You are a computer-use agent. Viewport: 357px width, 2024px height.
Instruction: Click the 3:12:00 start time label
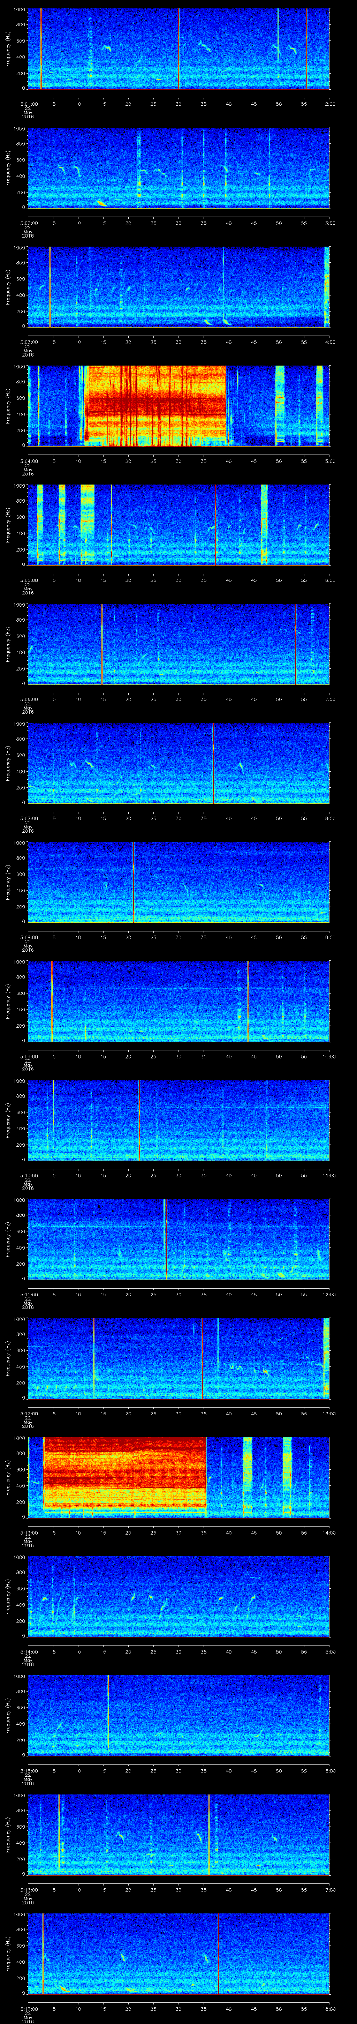[28, 1414]
